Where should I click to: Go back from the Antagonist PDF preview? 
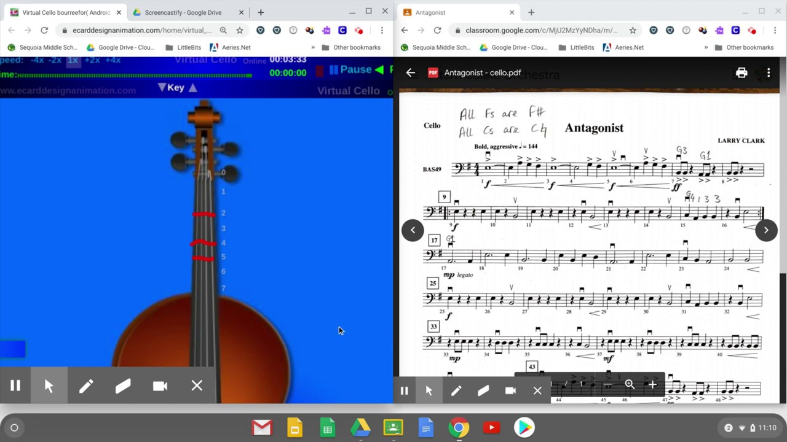pos(411,72)
